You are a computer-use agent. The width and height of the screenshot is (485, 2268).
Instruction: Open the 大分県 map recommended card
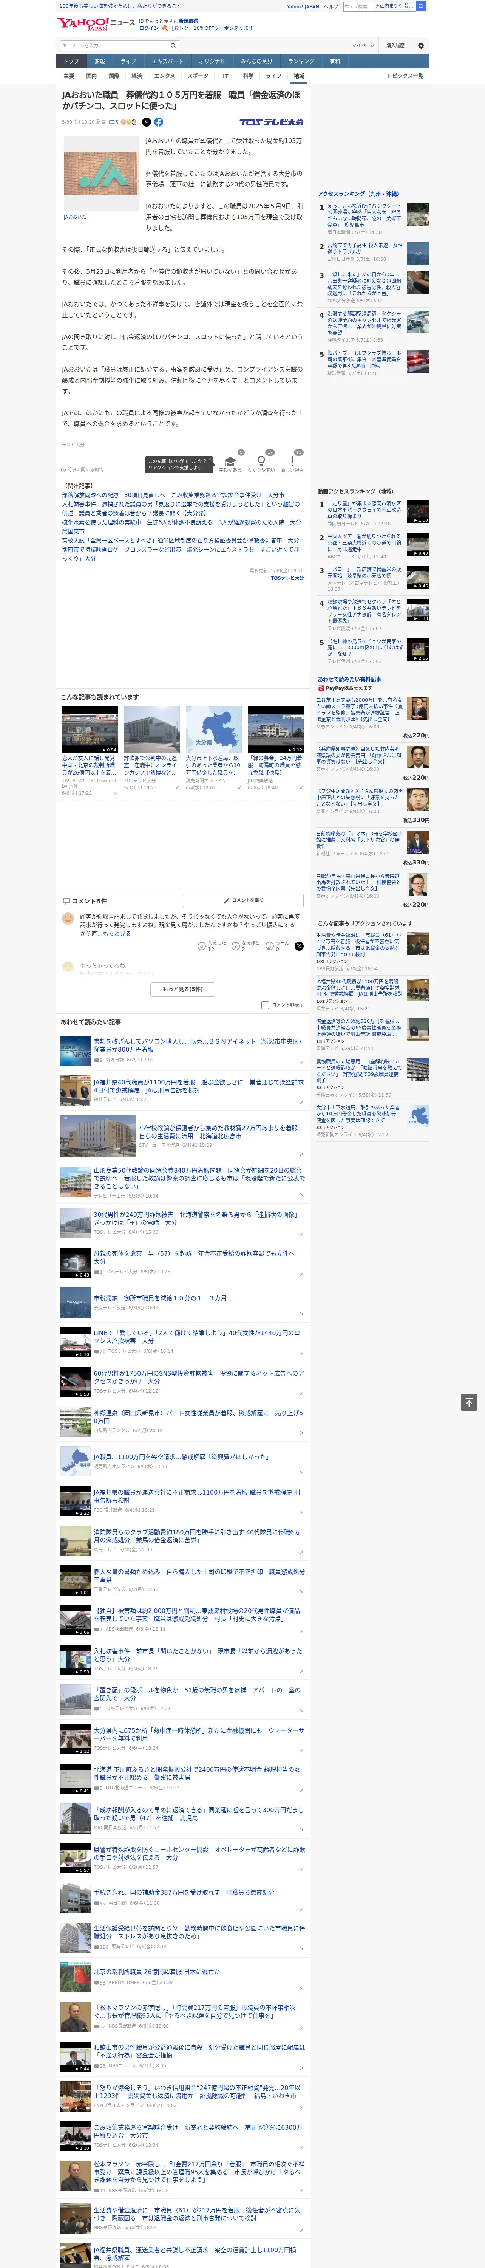(213, 729)
